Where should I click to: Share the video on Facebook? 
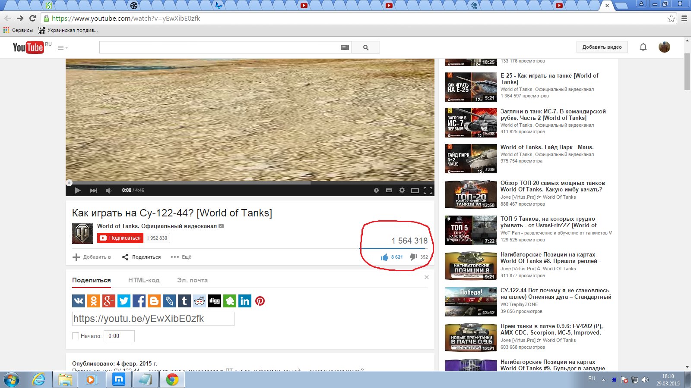(139, 301)
